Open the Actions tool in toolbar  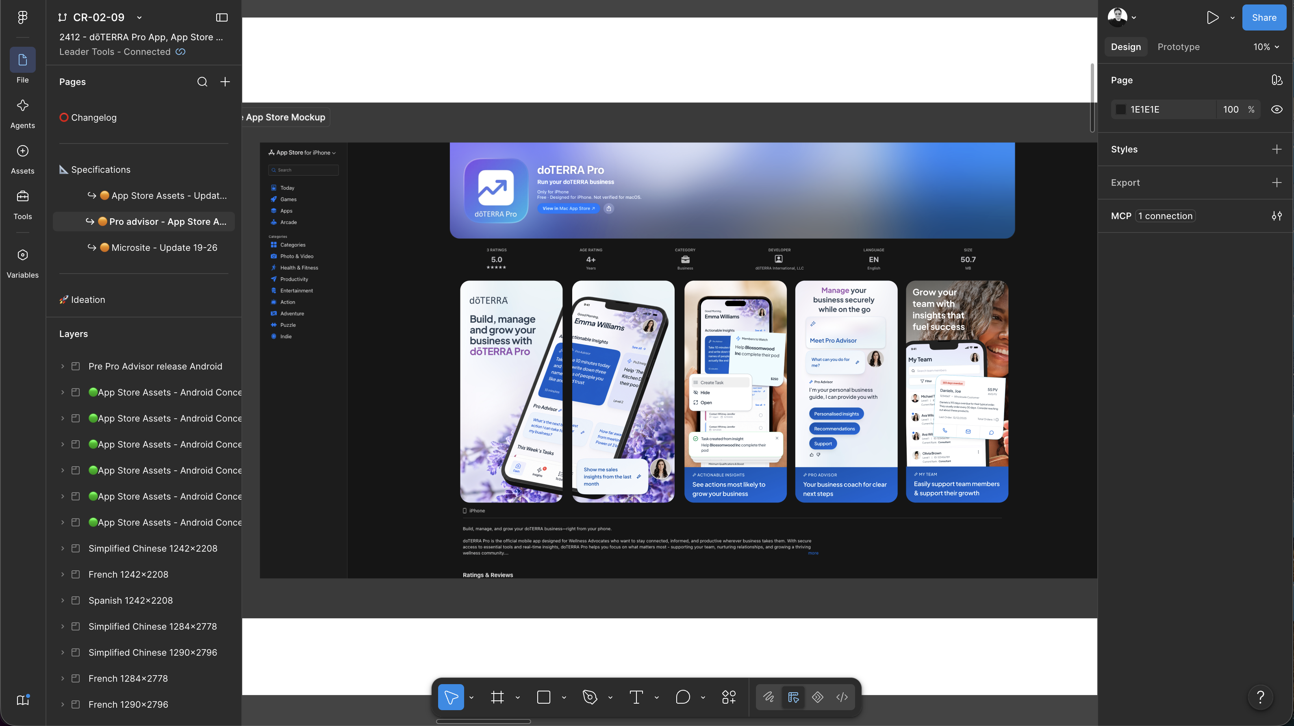pos(729,697)
